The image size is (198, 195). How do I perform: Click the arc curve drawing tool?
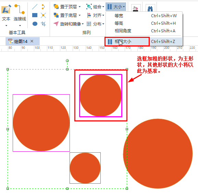pyautogui.click(x=43, y=7)
